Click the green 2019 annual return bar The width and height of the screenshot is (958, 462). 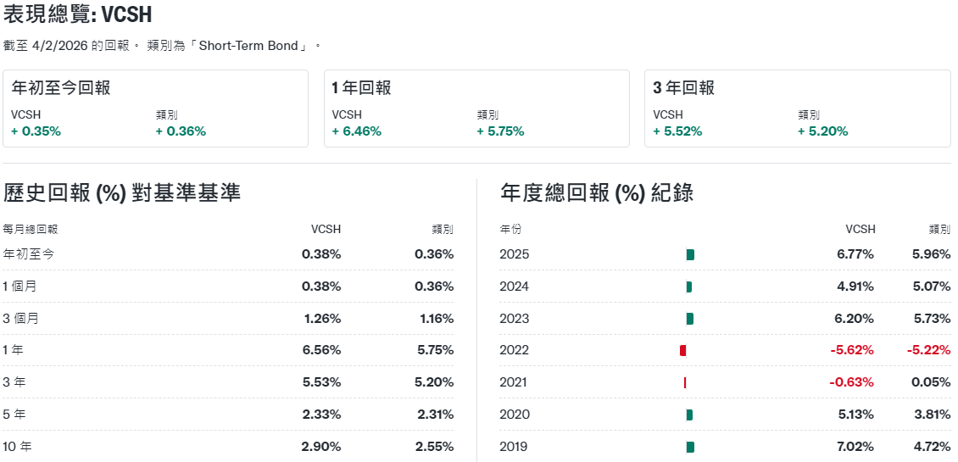[x=690, y=446]
